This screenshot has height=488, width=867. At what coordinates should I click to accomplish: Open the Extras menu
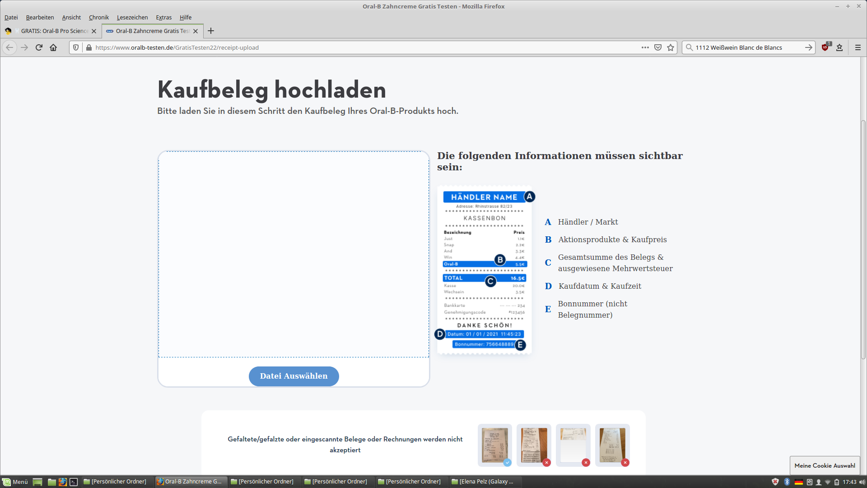[164, 17]
